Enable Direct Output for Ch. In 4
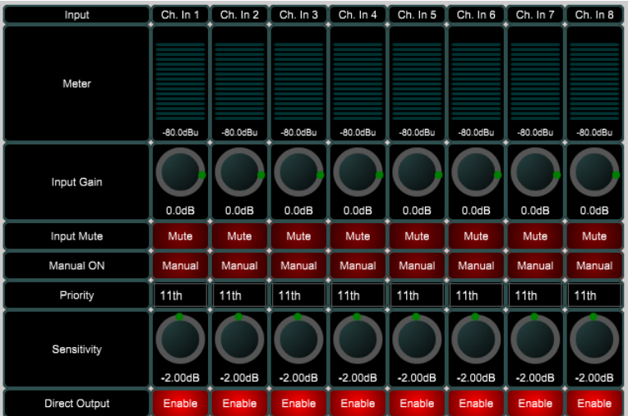This screenshot has width=628, height=416. tap(358, 403)
